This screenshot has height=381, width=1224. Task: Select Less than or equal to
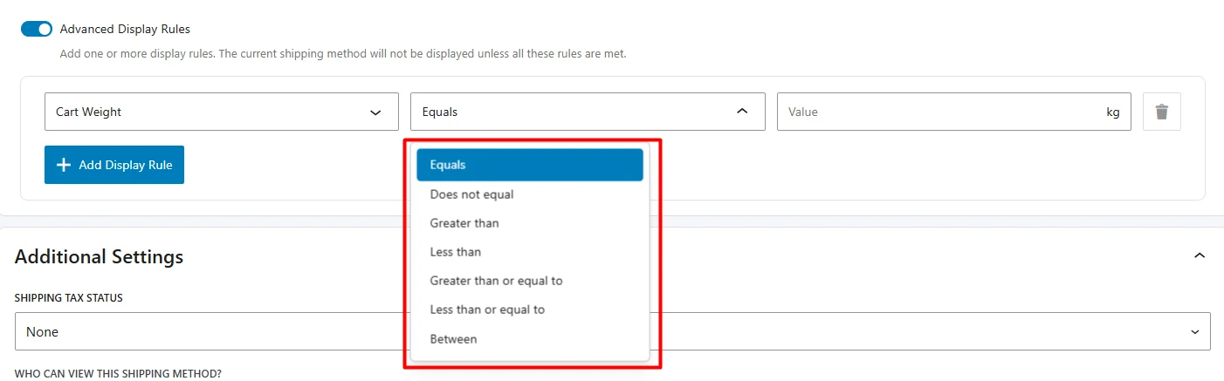[487, 310]
